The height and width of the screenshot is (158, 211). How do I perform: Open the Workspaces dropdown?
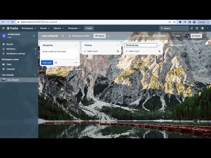(29, 28)
